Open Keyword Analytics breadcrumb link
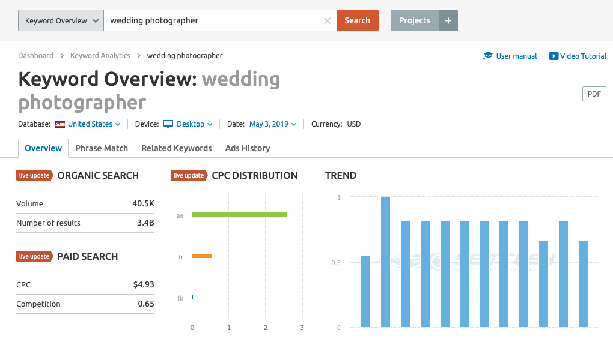The image size is (613, 345). pos(100,55)
